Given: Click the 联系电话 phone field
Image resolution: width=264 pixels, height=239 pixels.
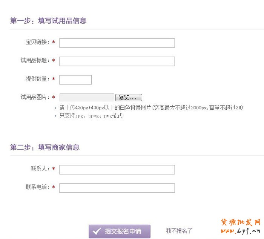Looking at the screenshot, I should tap(117, 188).
